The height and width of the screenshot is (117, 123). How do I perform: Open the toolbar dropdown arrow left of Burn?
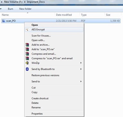(1, 9)
